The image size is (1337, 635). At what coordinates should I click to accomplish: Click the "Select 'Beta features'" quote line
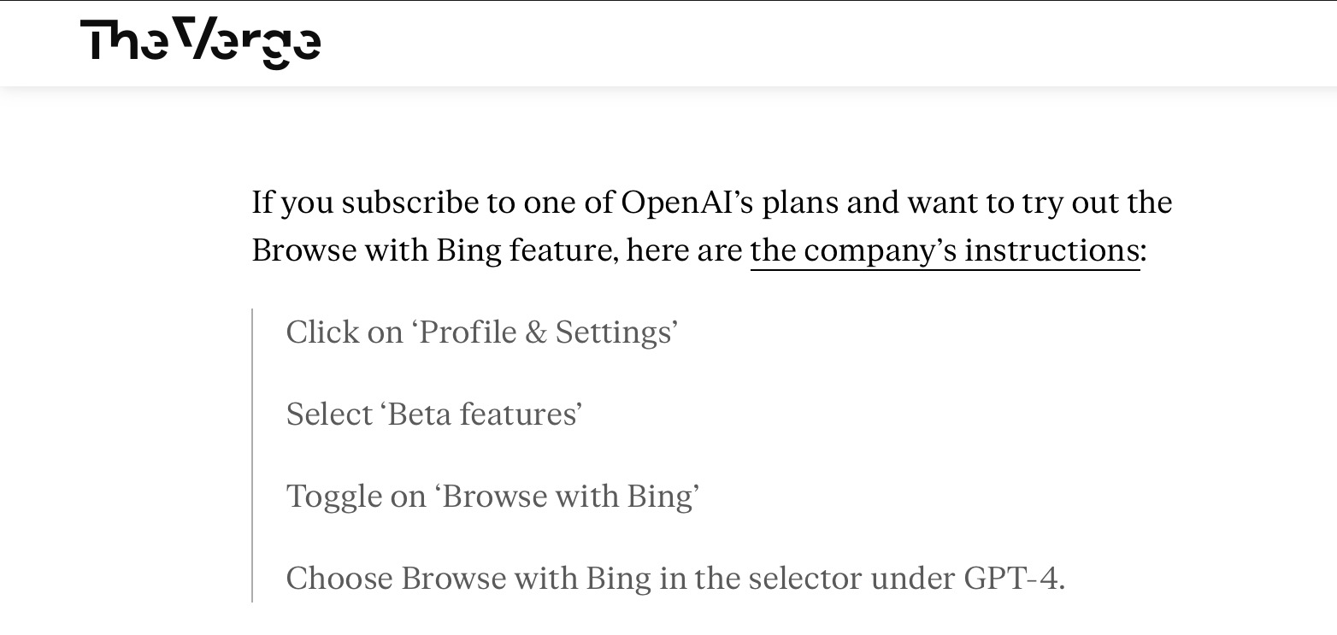tap(434, 414)
